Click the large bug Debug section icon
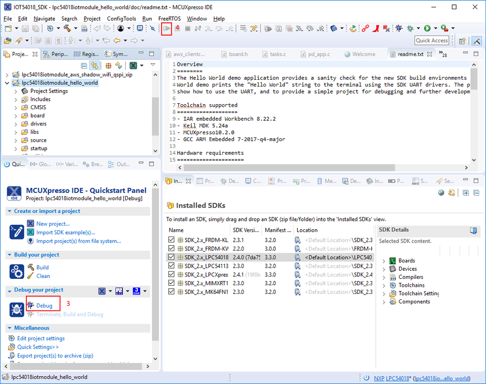 pos(17,310)
